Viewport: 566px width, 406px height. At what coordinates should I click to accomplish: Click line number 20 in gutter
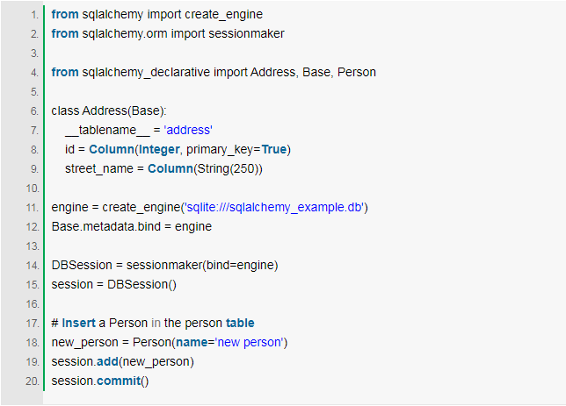point(32,381)
